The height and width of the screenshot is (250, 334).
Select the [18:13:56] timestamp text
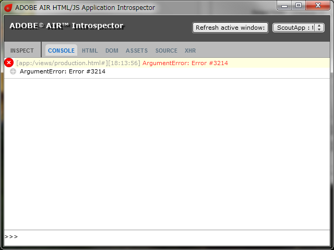pyautogui.click(x=124, y=63)
